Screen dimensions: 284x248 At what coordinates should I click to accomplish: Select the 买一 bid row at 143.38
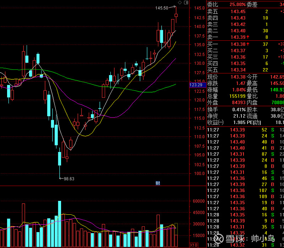(245, 44)
